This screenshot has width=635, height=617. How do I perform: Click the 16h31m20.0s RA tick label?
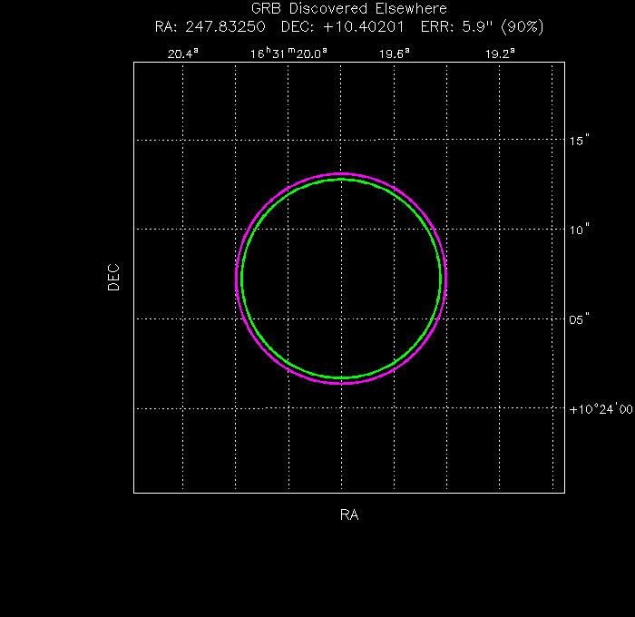click(288, 54)
